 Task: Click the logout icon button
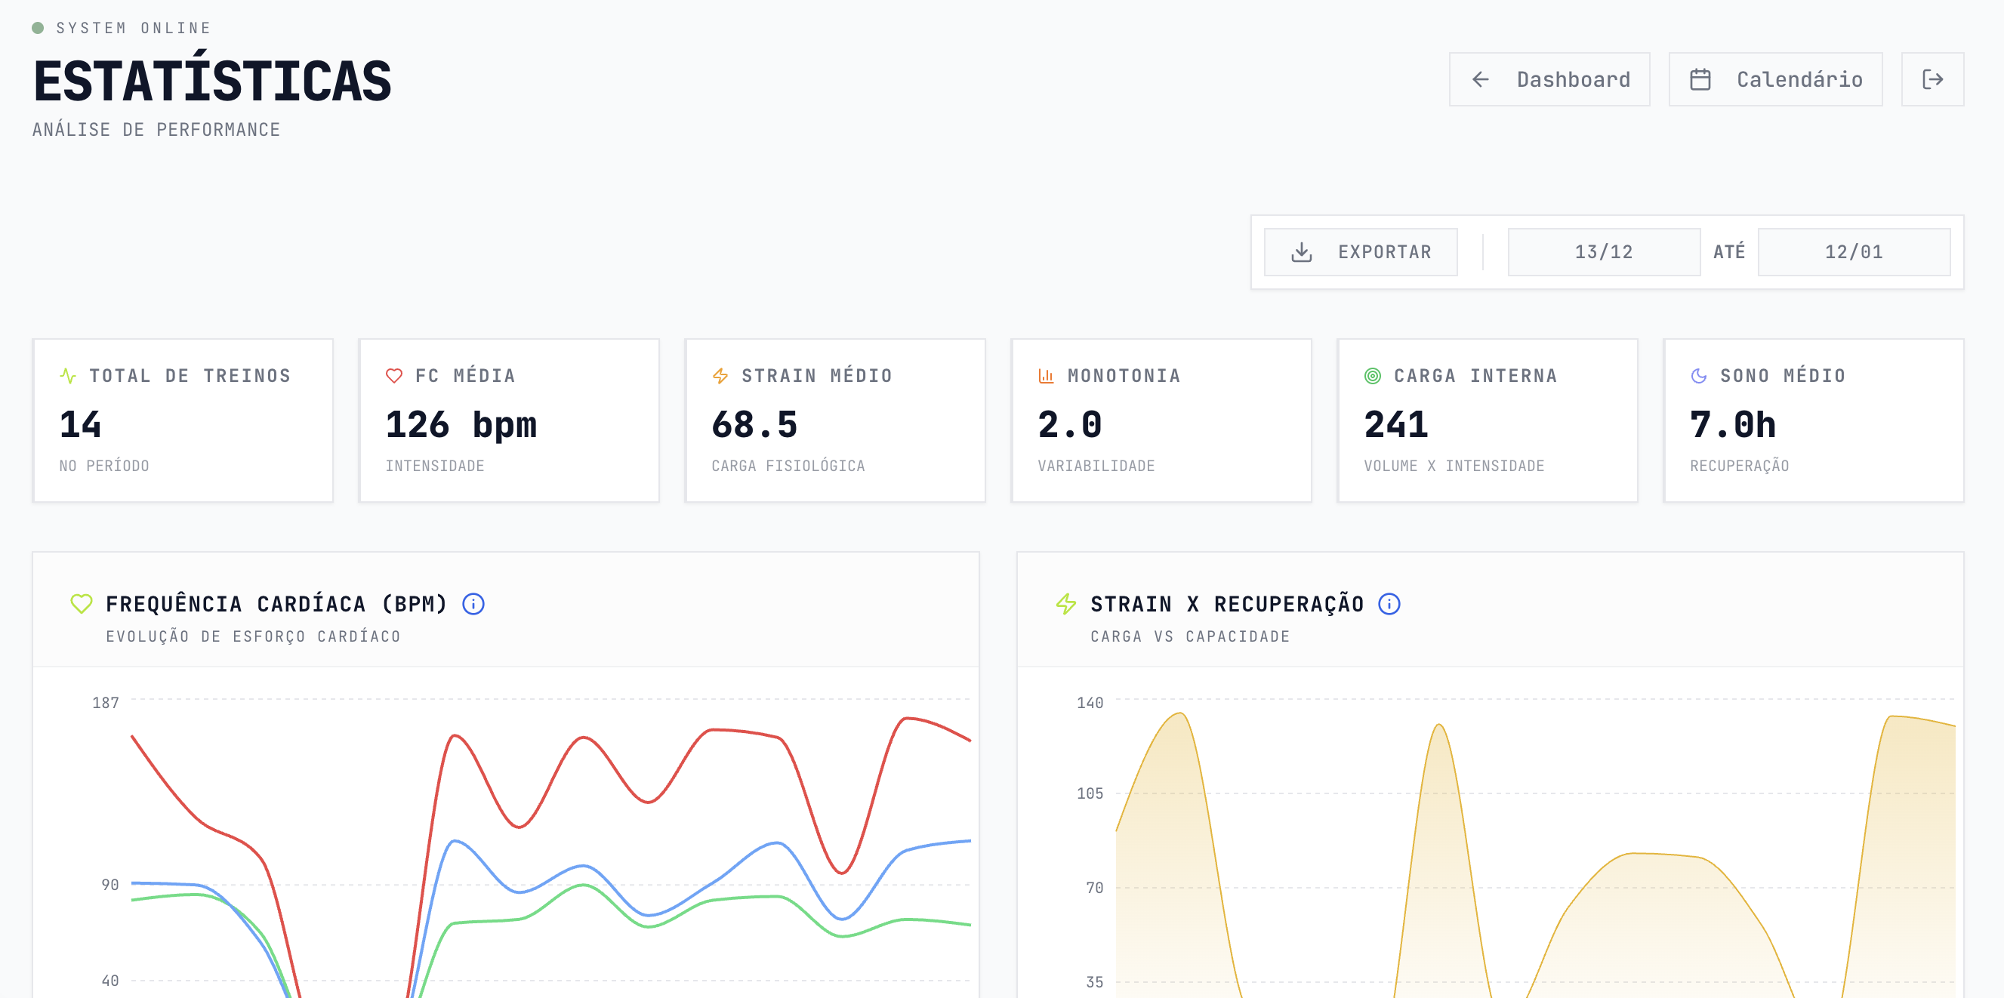[1932, 79]
